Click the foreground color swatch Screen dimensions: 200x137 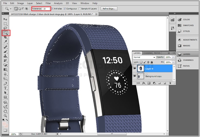click(x=5, y=123)
